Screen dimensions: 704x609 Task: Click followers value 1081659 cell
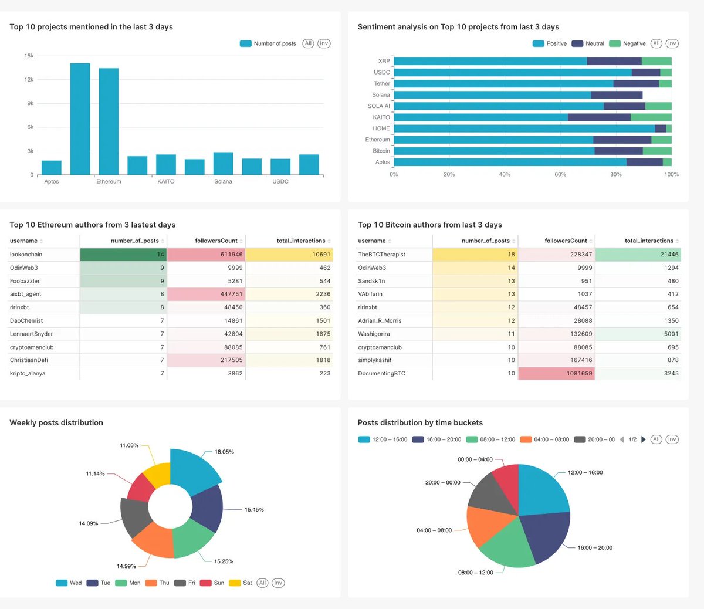(x=556, y=374)
